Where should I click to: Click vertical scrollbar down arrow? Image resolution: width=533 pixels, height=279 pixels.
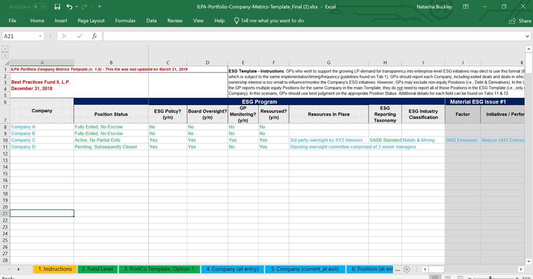(x=529, y=261)
